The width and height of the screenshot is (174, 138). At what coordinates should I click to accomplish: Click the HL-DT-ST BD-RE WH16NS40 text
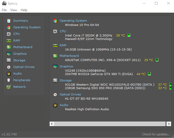coord(86,99)
